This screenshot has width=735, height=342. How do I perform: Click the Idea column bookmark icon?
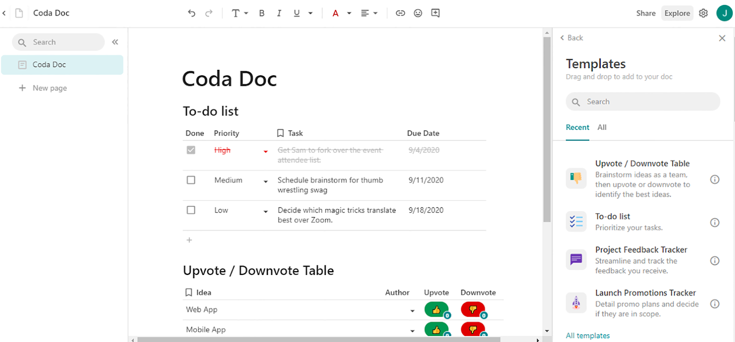pos(189,292)
